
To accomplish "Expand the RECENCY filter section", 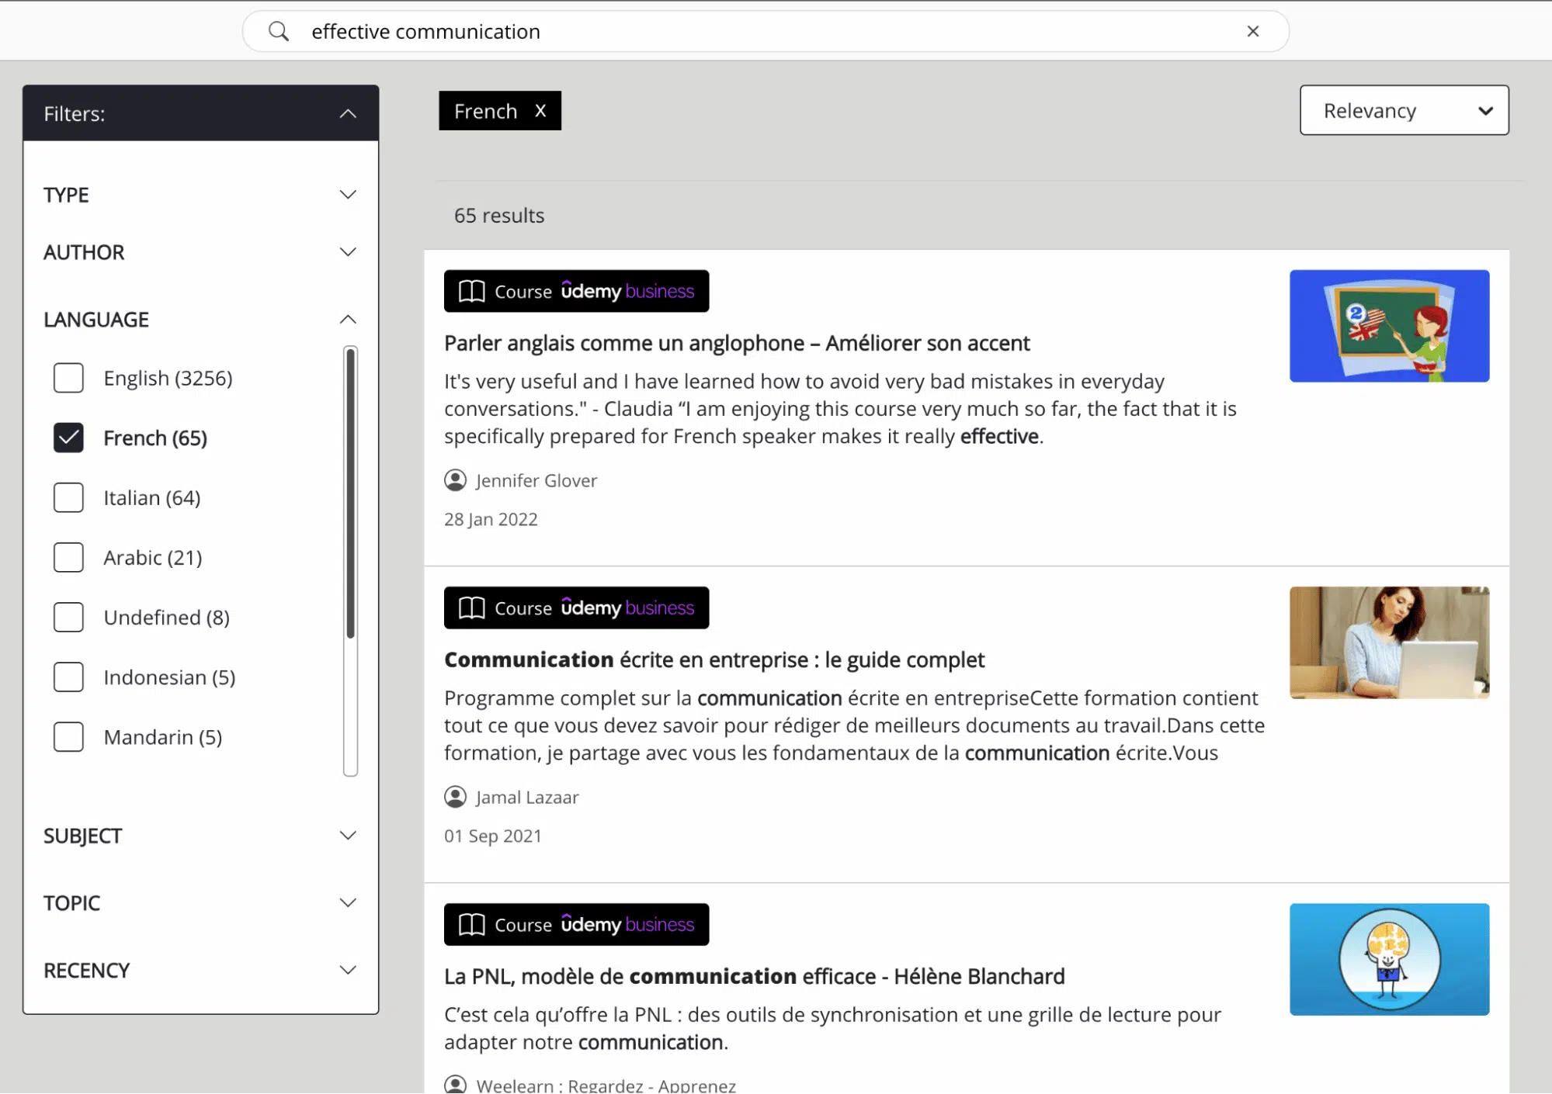I will [x=348, y=970].
